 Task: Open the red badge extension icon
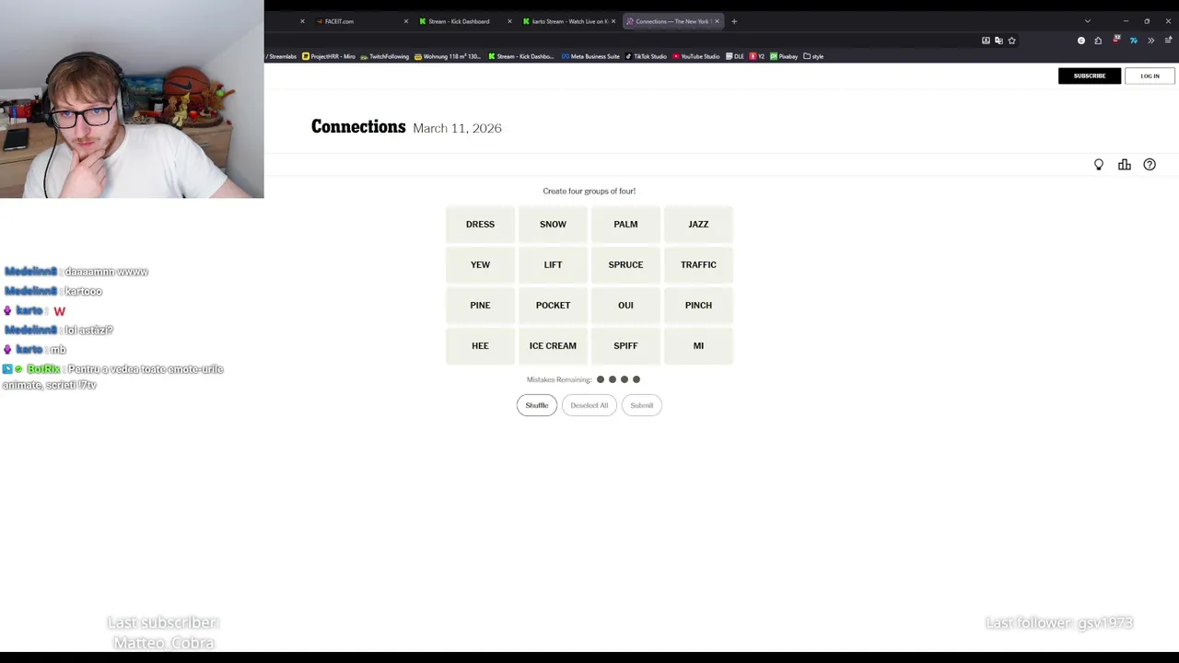1116,40
